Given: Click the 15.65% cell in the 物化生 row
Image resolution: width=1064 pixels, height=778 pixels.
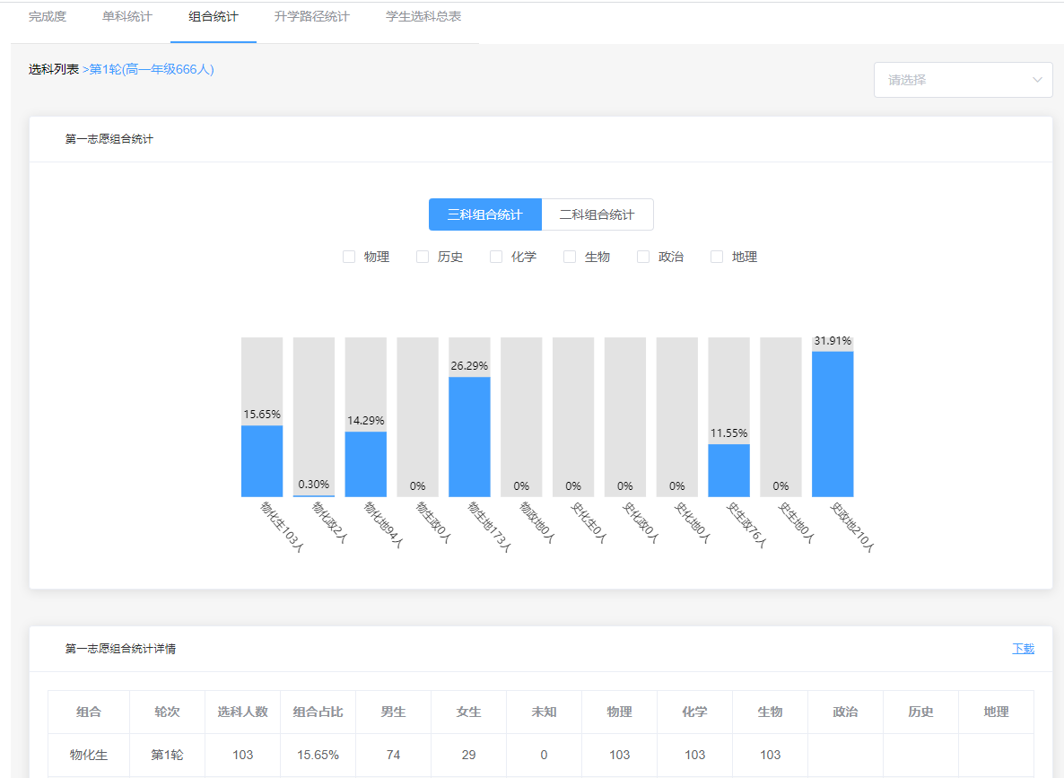Looking at the screenshot, I should click(x=318, y=755).
